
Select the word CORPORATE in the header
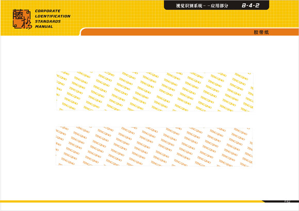pyautogui.click(x=47, y=11)
